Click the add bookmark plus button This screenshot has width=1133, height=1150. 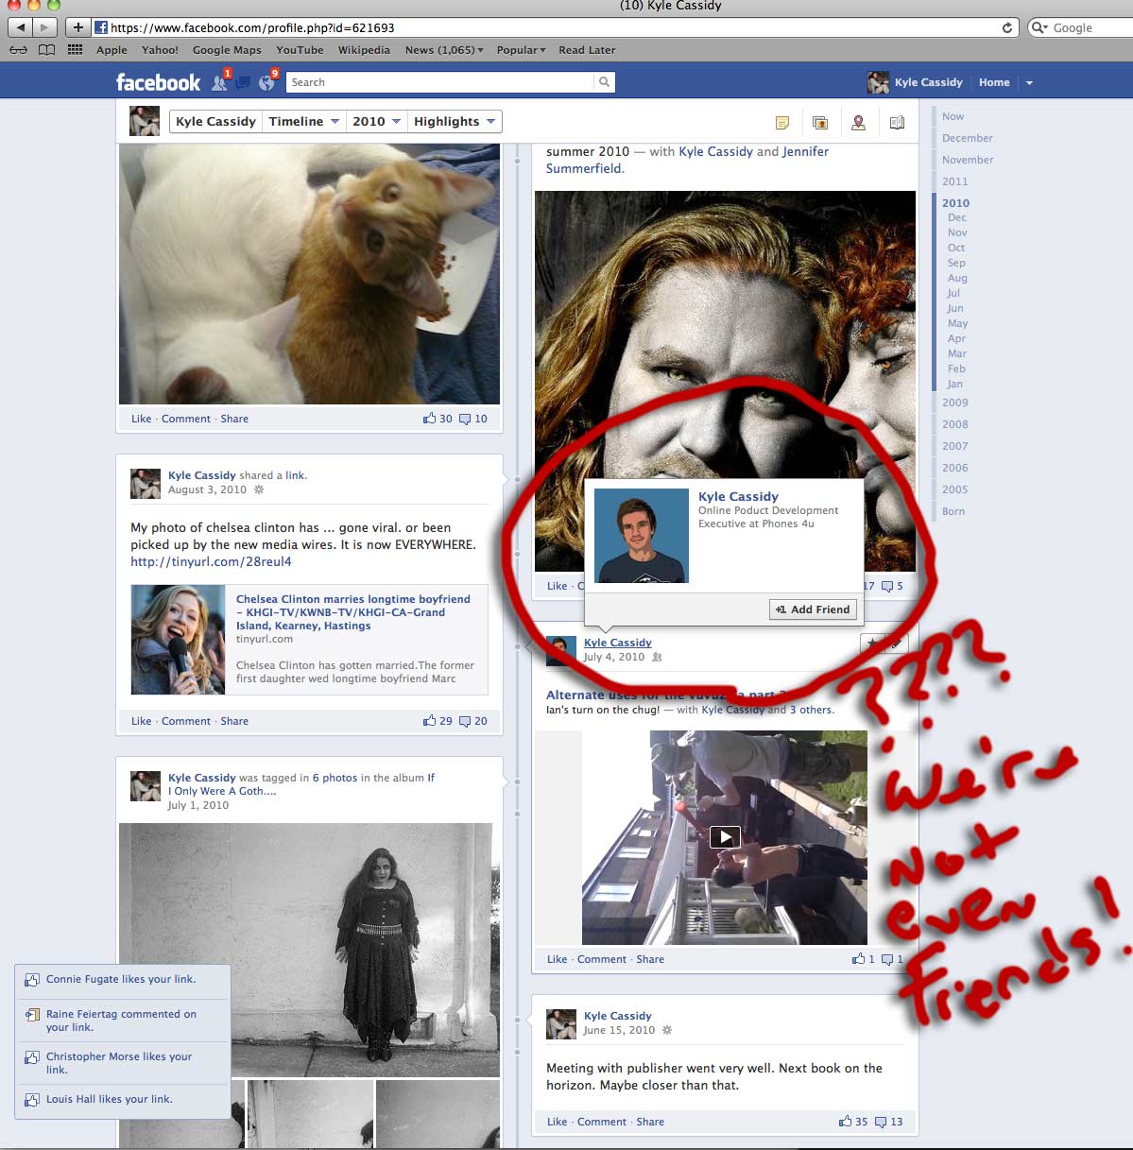(x=78, y=27)
